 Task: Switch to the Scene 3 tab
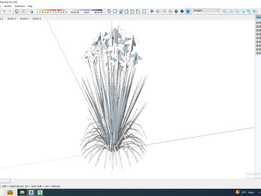click(11, 19)
